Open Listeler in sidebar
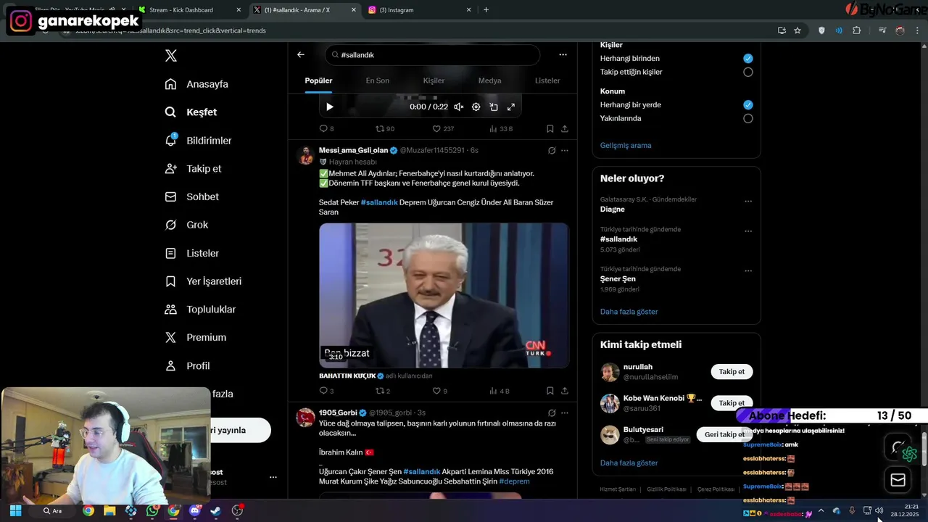The image size is (928, 522). tap(191, 253)
